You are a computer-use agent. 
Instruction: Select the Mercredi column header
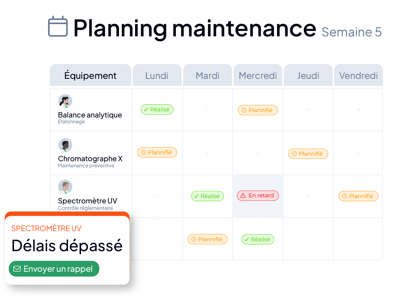[258, 75]
